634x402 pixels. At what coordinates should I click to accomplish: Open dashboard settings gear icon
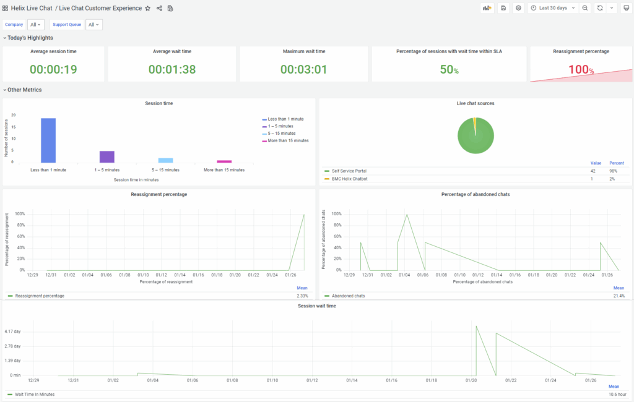519,8
